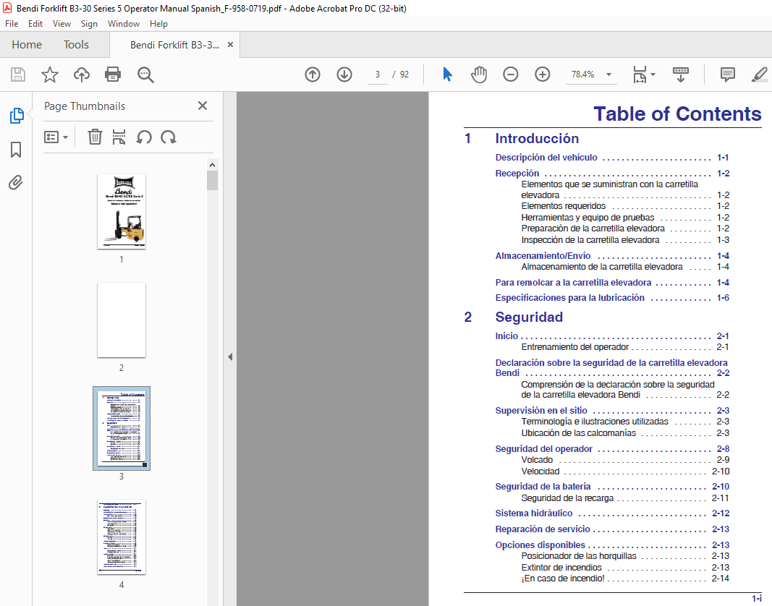Follow Volcado entry link
The width and height of the screenshot is (772, 606).
coord(537,460)
